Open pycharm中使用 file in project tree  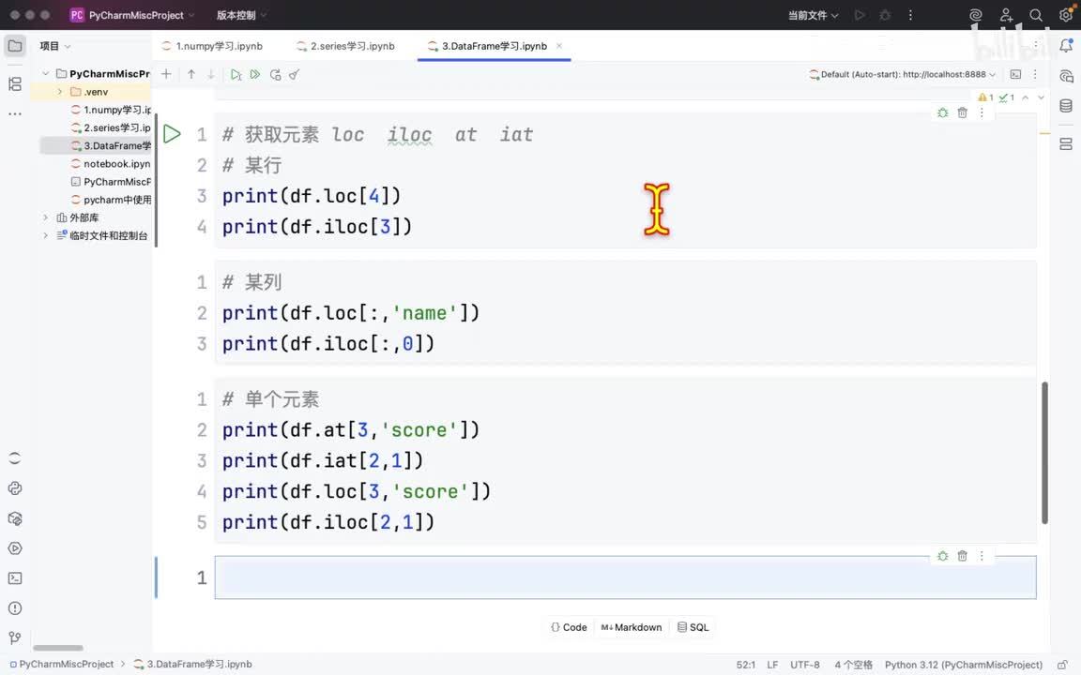111,200
